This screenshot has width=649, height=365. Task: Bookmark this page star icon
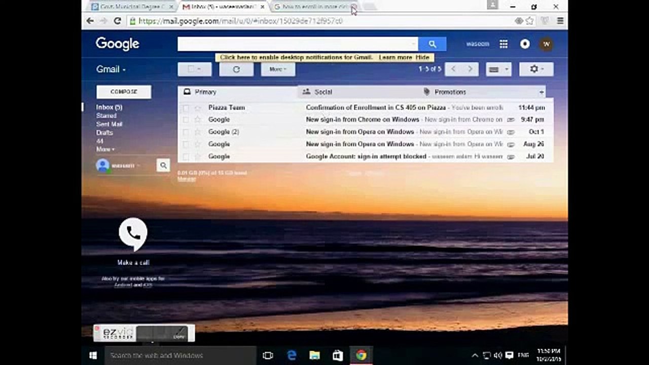pyautogui.click(x=530, y=21)
